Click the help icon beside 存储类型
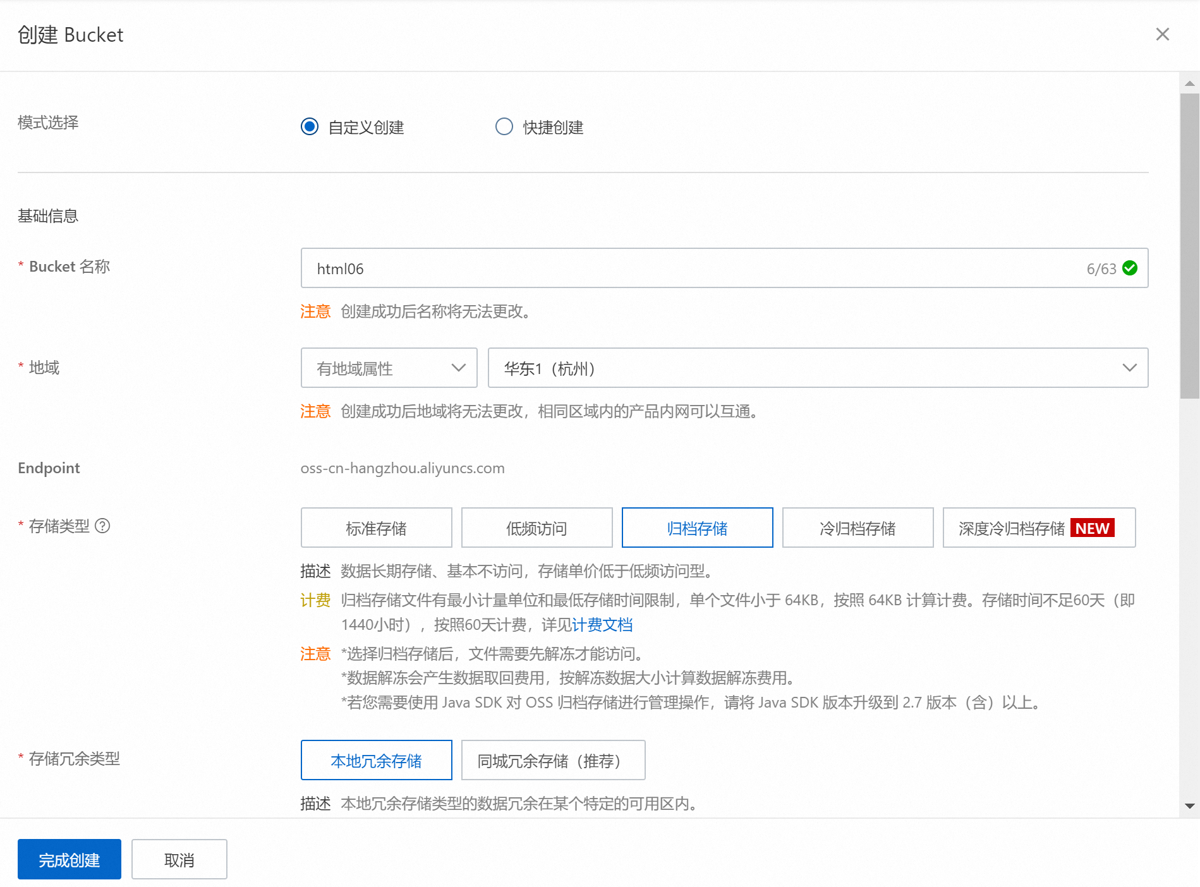The width and height of the screenshot is (1200, 887). [x=102, y=526]
